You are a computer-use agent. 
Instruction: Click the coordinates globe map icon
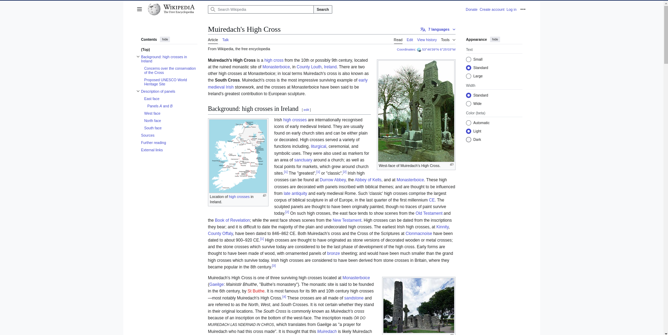tap(419, 50)
